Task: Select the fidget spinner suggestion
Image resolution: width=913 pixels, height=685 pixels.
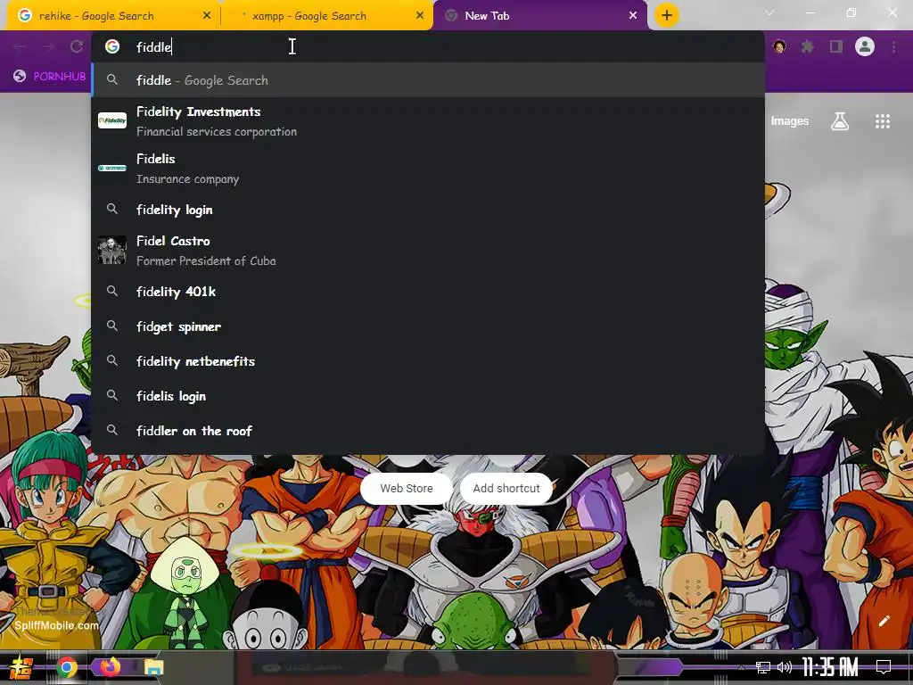Action: tap(428, 326)
